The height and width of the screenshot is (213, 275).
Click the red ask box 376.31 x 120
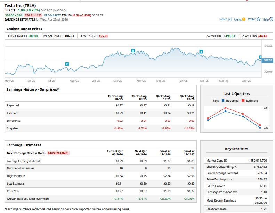pyautogui.click(x=33, y=15)
